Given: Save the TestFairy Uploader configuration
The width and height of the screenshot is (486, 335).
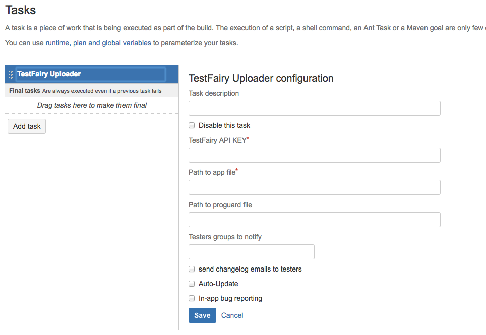Looking at the screenshot, I should [202, 315].
